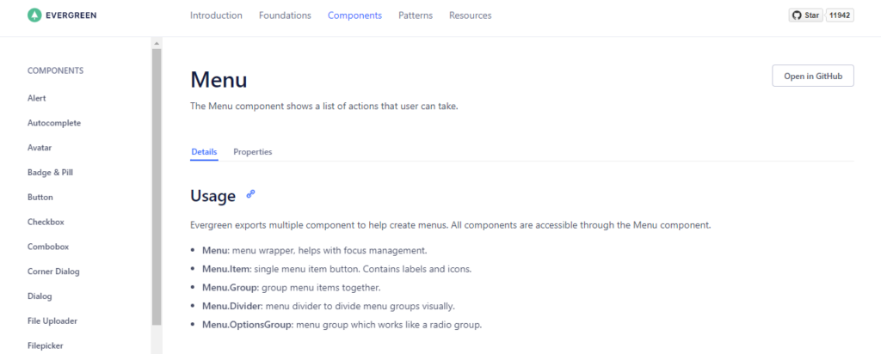Switch to the Properties tab
The height and width of the screenshot is (354, 881).
coord(253,152)
